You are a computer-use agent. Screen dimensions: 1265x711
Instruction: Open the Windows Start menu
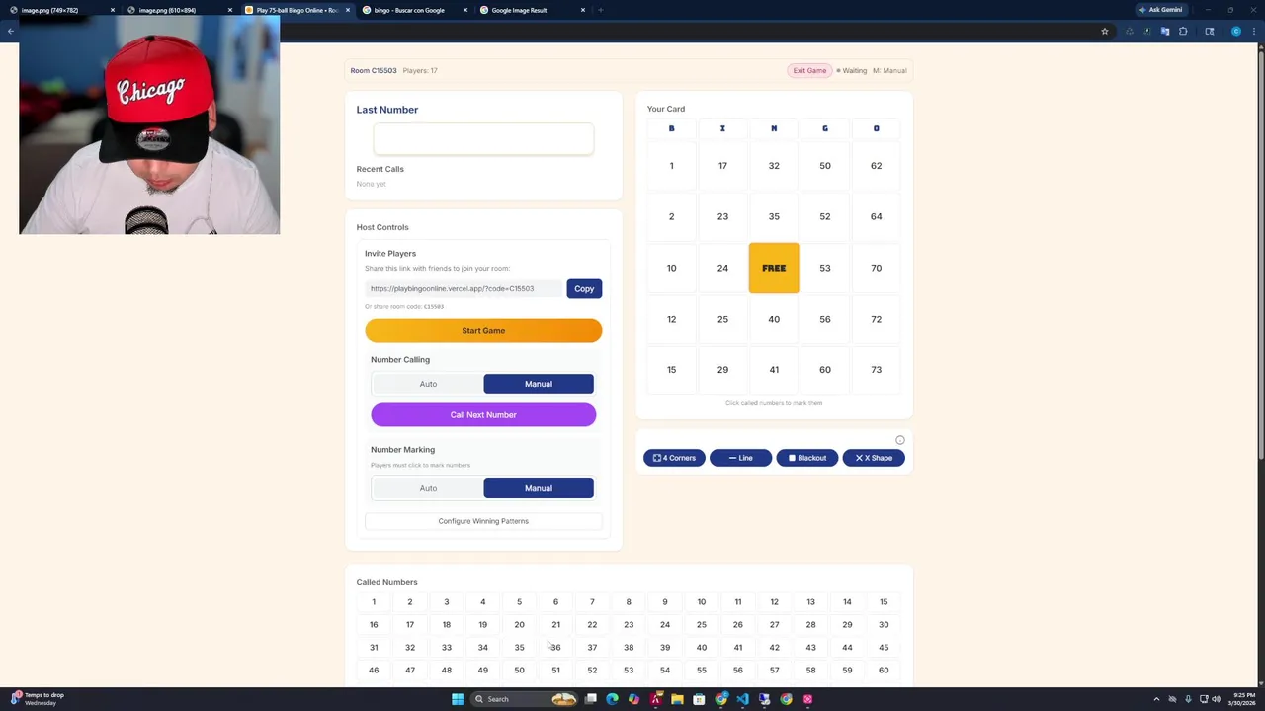pos(458,699)
